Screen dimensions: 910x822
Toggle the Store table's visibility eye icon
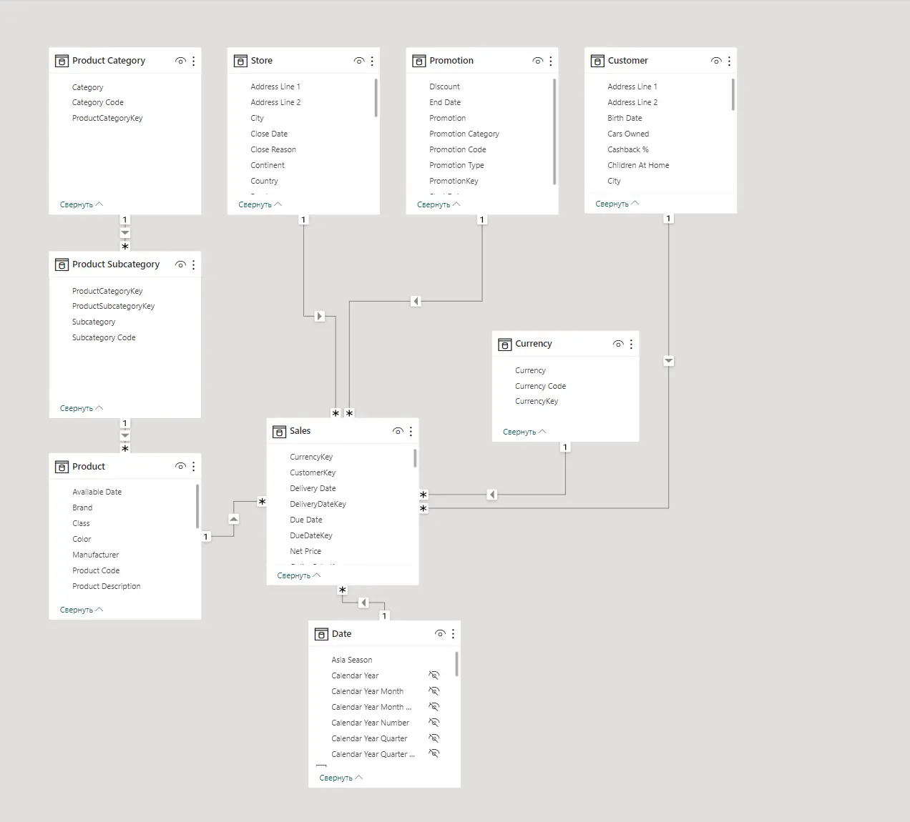pos(358,61)
